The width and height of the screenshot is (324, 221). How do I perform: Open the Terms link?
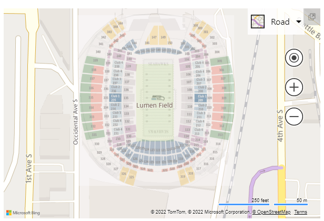tap(301, 212)
